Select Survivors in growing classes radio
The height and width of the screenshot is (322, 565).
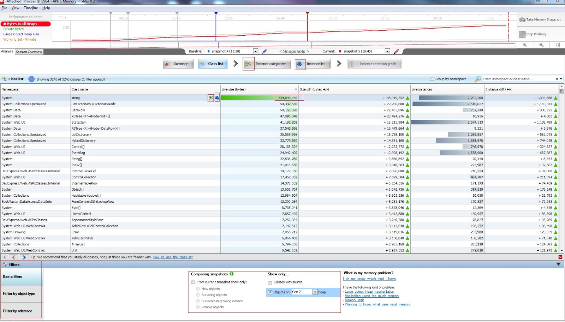coord(198,301)
